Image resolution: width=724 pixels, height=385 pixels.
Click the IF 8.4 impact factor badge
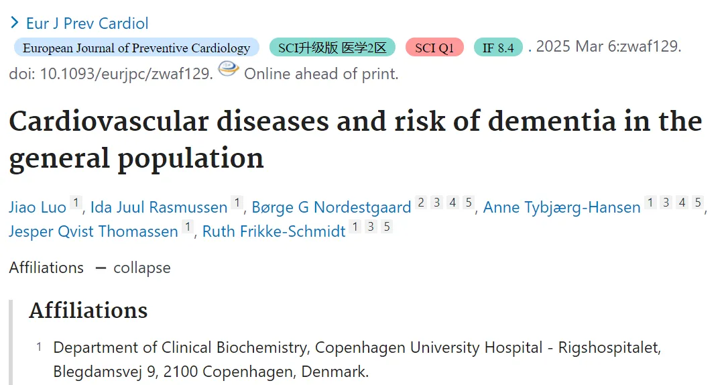coord(498,48)
